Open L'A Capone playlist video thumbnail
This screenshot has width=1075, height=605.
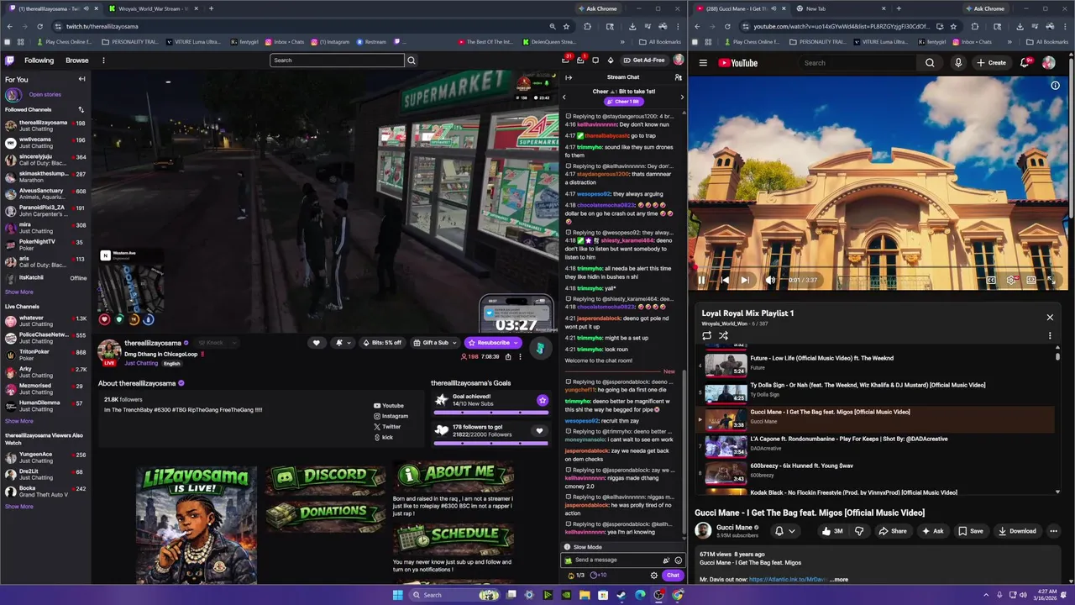pos(725,446)
